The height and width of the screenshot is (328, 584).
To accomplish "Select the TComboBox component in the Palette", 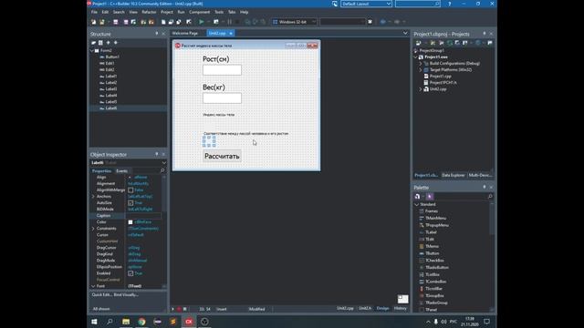I will point(435,282).
